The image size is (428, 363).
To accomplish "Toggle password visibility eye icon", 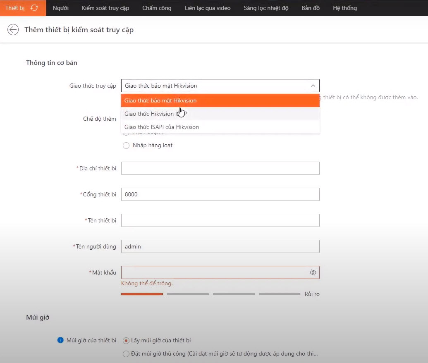I will [x=313, y=272].
